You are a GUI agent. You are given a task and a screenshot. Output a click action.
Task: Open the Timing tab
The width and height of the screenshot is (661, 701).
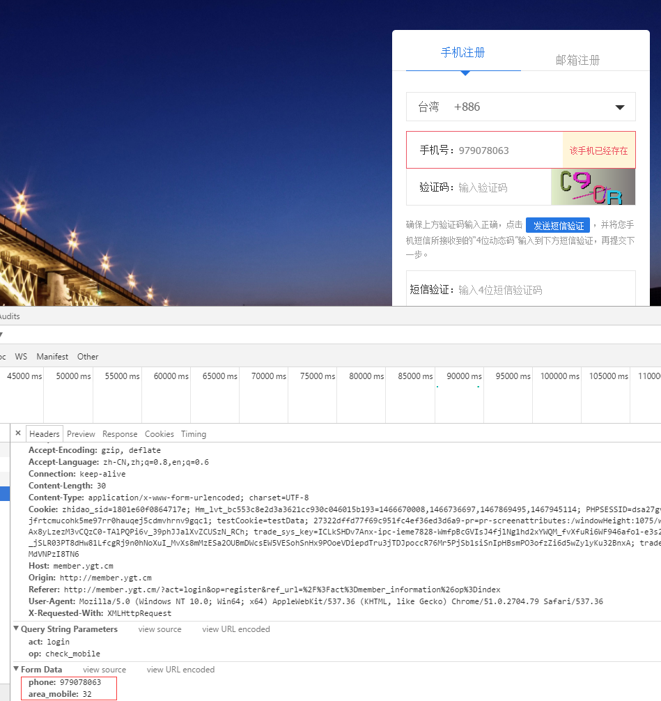[194, 434]
